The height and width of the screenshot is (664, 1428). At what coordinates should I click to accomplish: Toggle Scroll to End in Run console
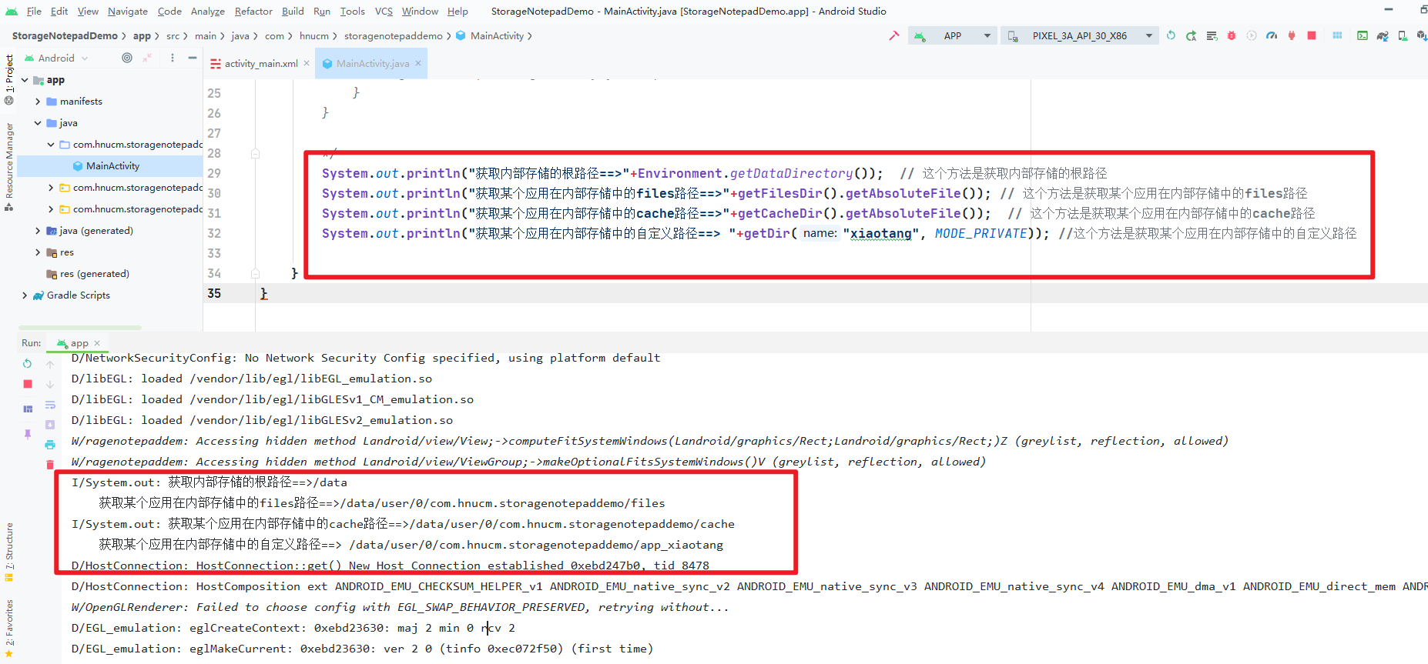coord(50,424)
